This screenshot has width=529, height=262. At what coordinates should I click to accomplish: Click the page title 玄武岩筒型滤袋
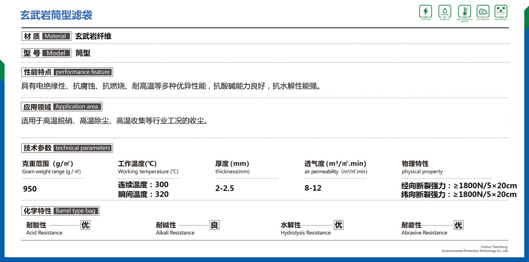(x=56, y=15)
